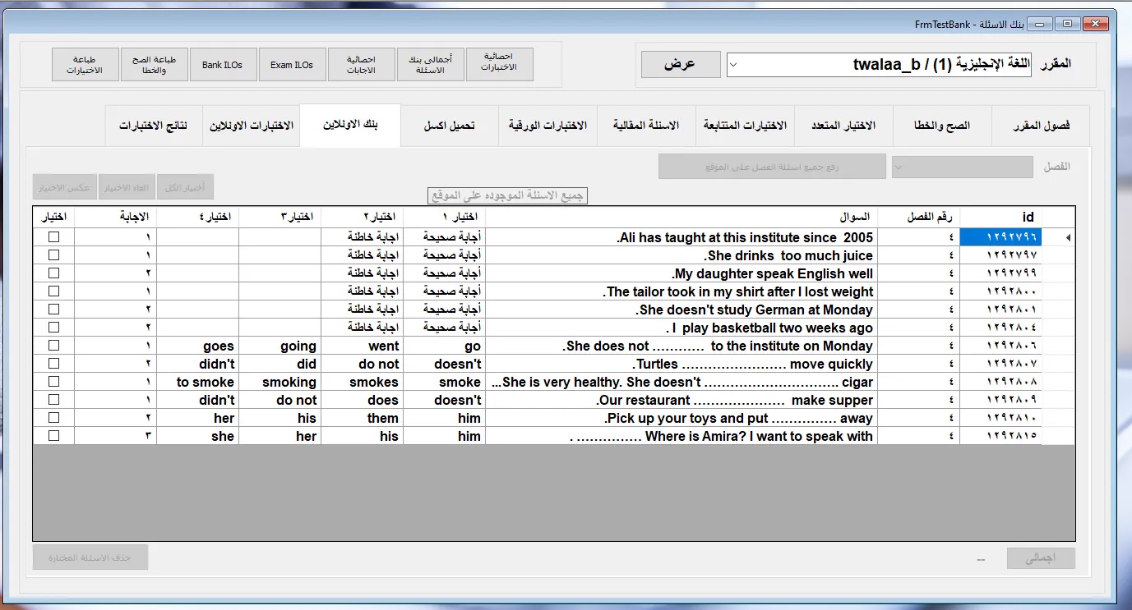Click the طباعة الصح والخطا button
This screenshot has height=610, width=1132.
154,65
